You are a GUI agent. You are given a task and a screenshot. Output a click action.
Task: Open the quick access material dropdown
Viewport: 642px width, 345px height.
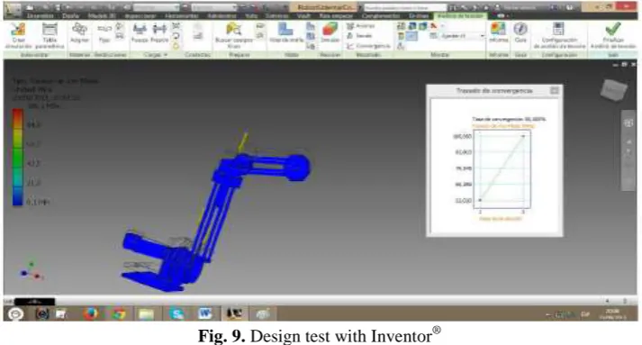click(157, 8)
